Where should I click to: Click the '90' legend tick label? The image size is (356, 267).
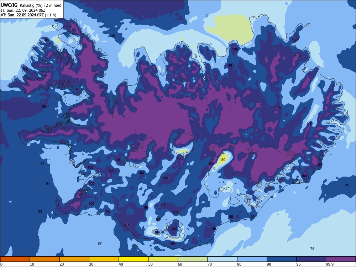(269, 264)
